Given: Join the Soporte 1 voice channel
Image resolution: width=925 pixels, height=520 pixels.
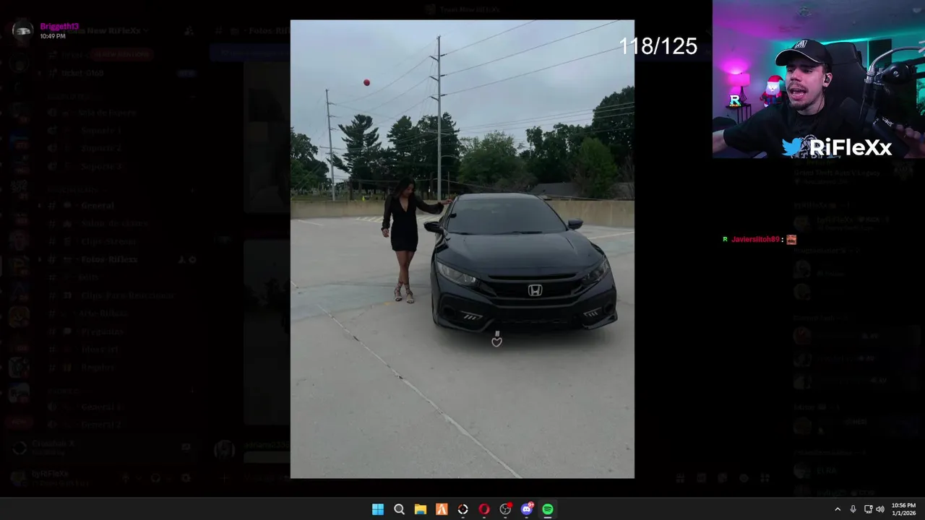Looking at the screenshot, I should pyautogui.click(x=120, y=131).
